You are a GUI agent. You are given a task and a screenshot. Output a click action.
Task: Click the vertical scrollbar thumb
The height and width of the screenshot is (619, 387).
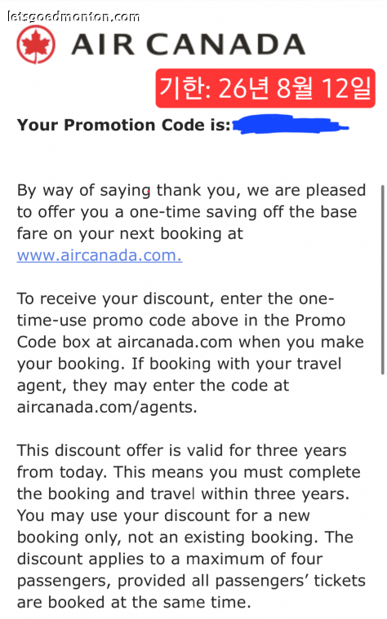382,280
